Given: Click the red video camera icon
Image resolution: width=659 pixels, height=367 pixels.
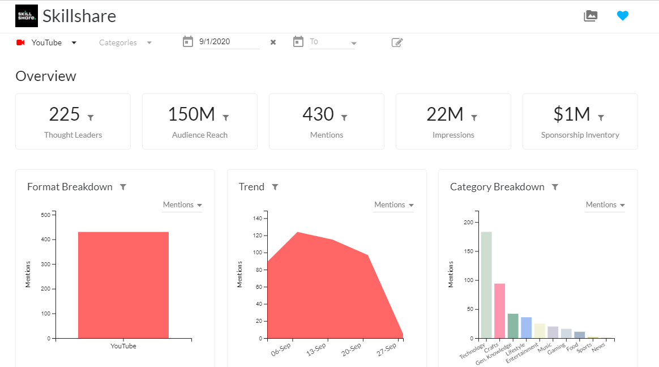Looking at the screenshot, I should 20,42.
